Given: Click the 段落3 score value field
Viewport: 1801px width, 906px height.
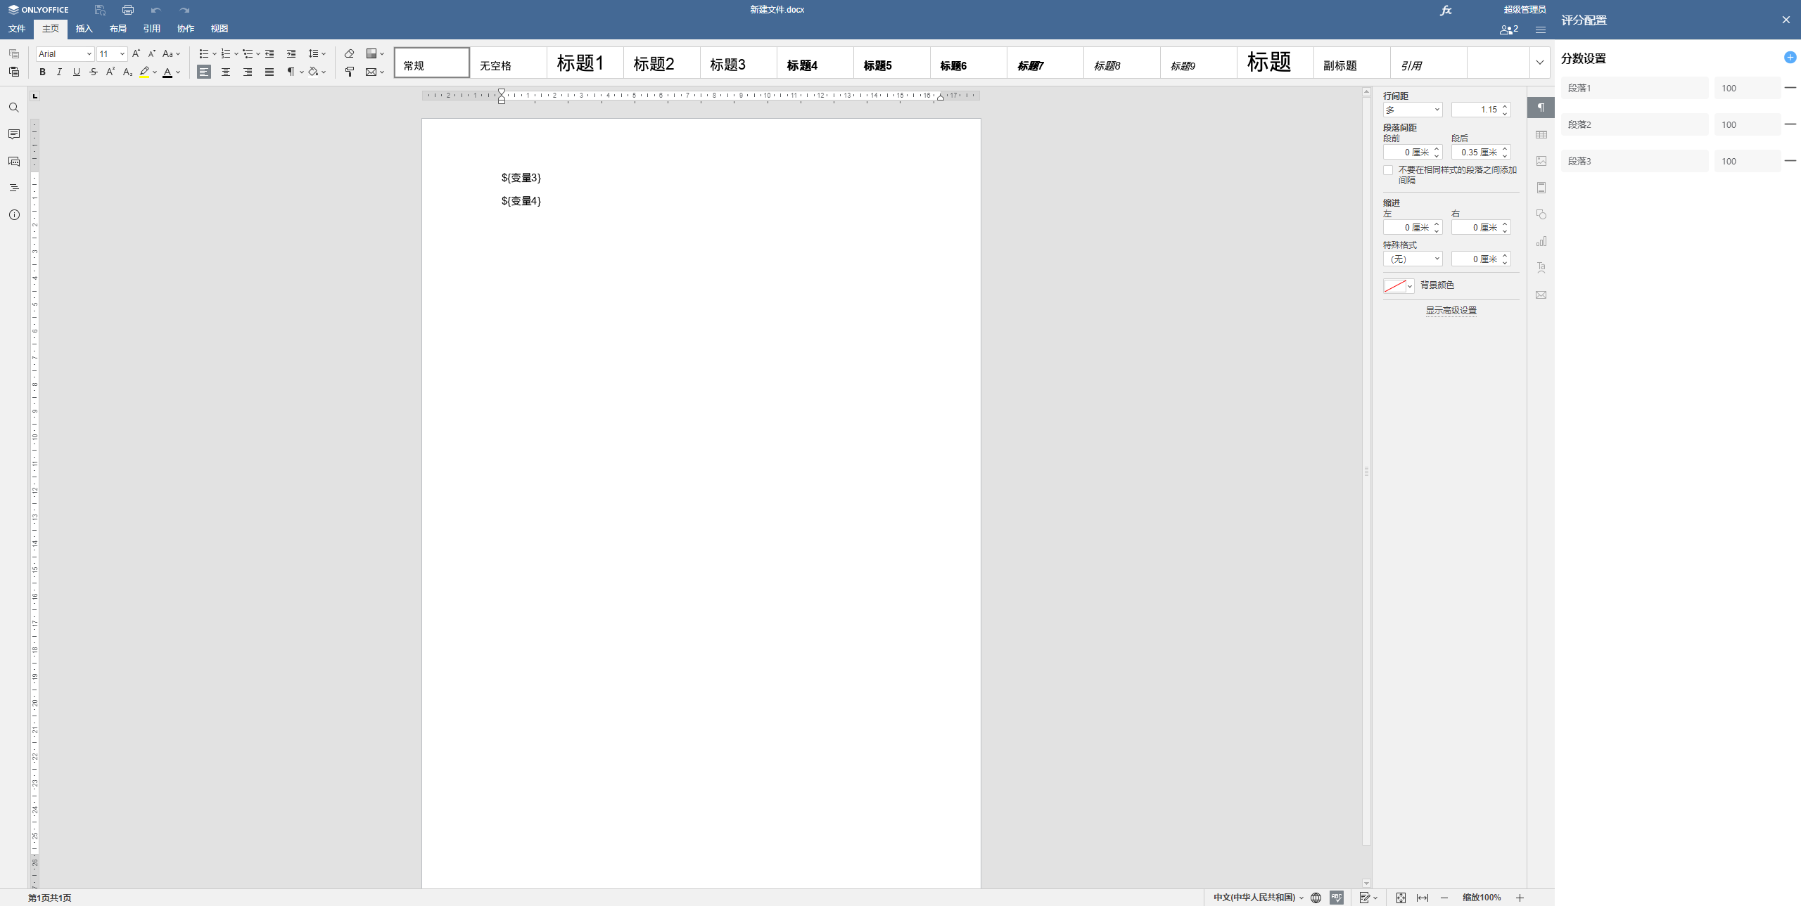Looking at the screenshot, I should pyautogui.click(x=1748, y=161).
